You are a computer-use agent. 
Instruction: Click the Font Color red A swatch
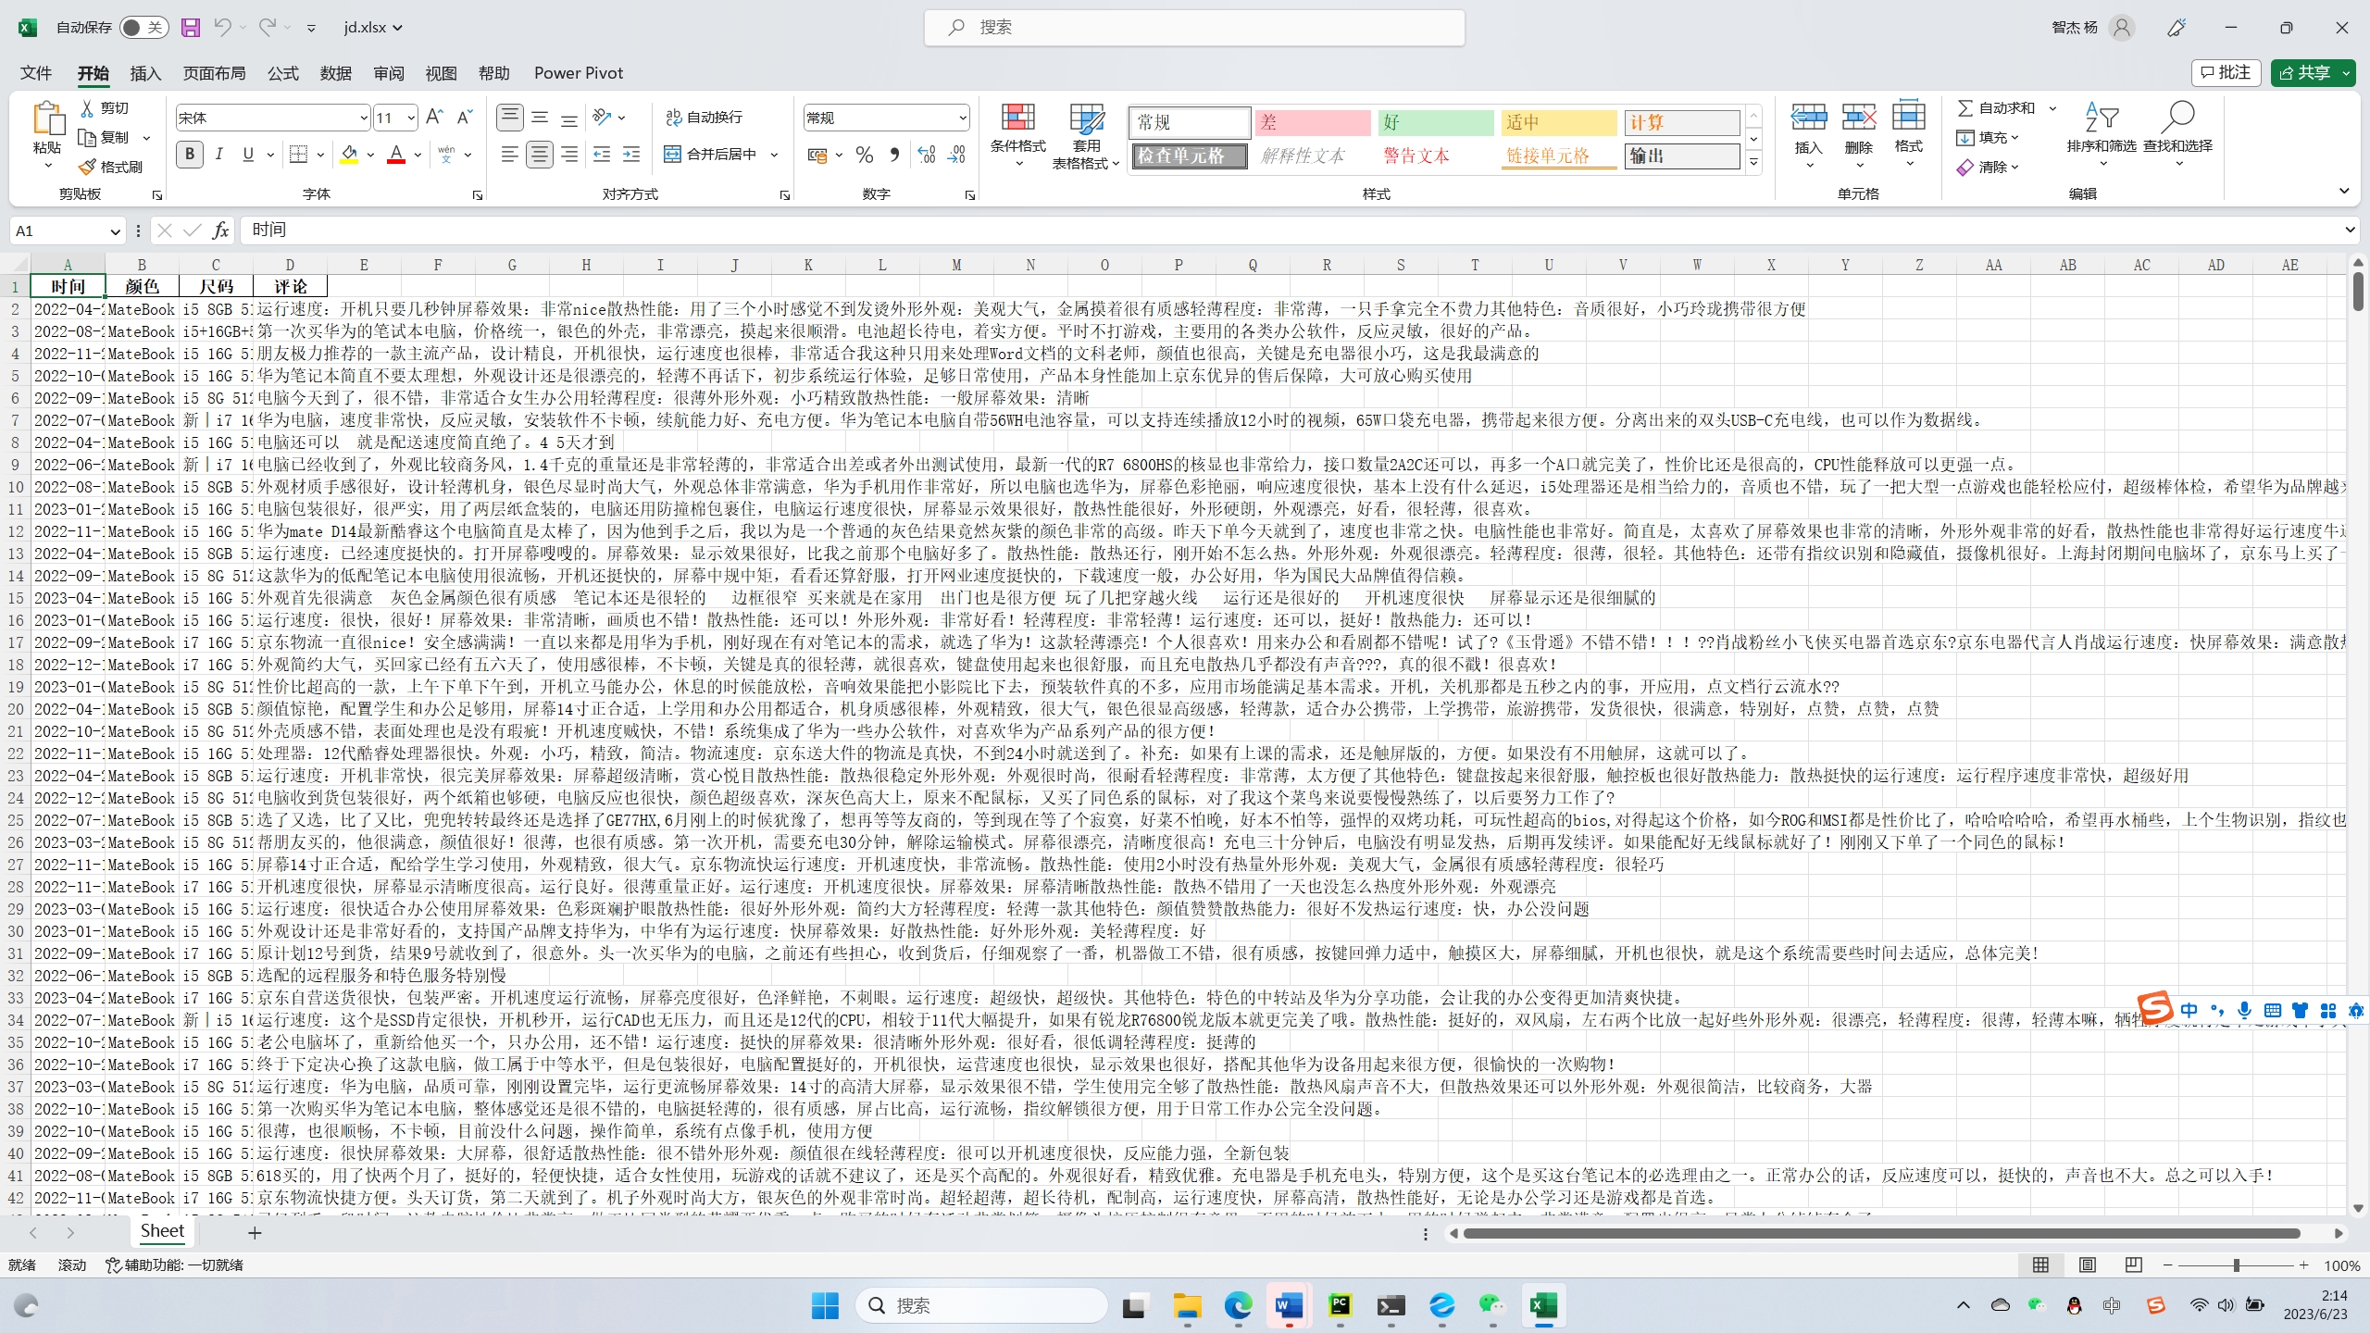[396, 155]
